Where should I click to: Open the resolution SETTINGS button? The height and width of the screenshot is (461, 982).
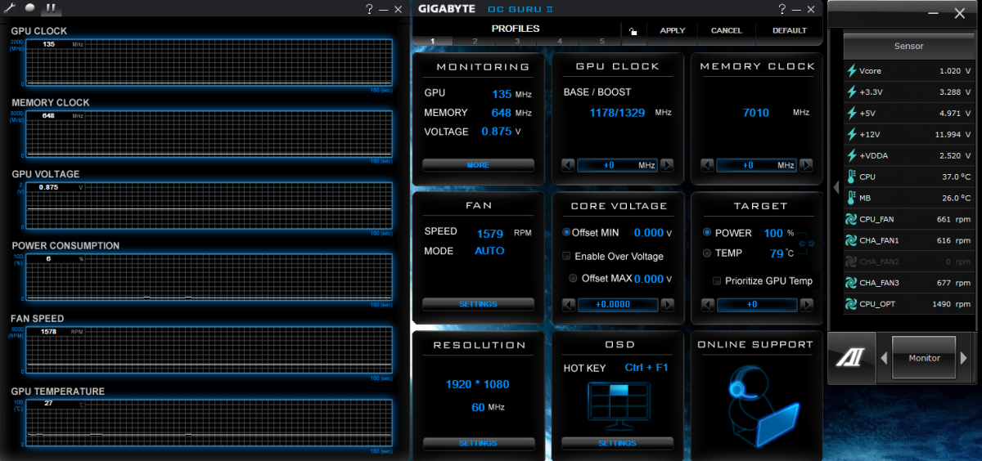coord(478,443)
